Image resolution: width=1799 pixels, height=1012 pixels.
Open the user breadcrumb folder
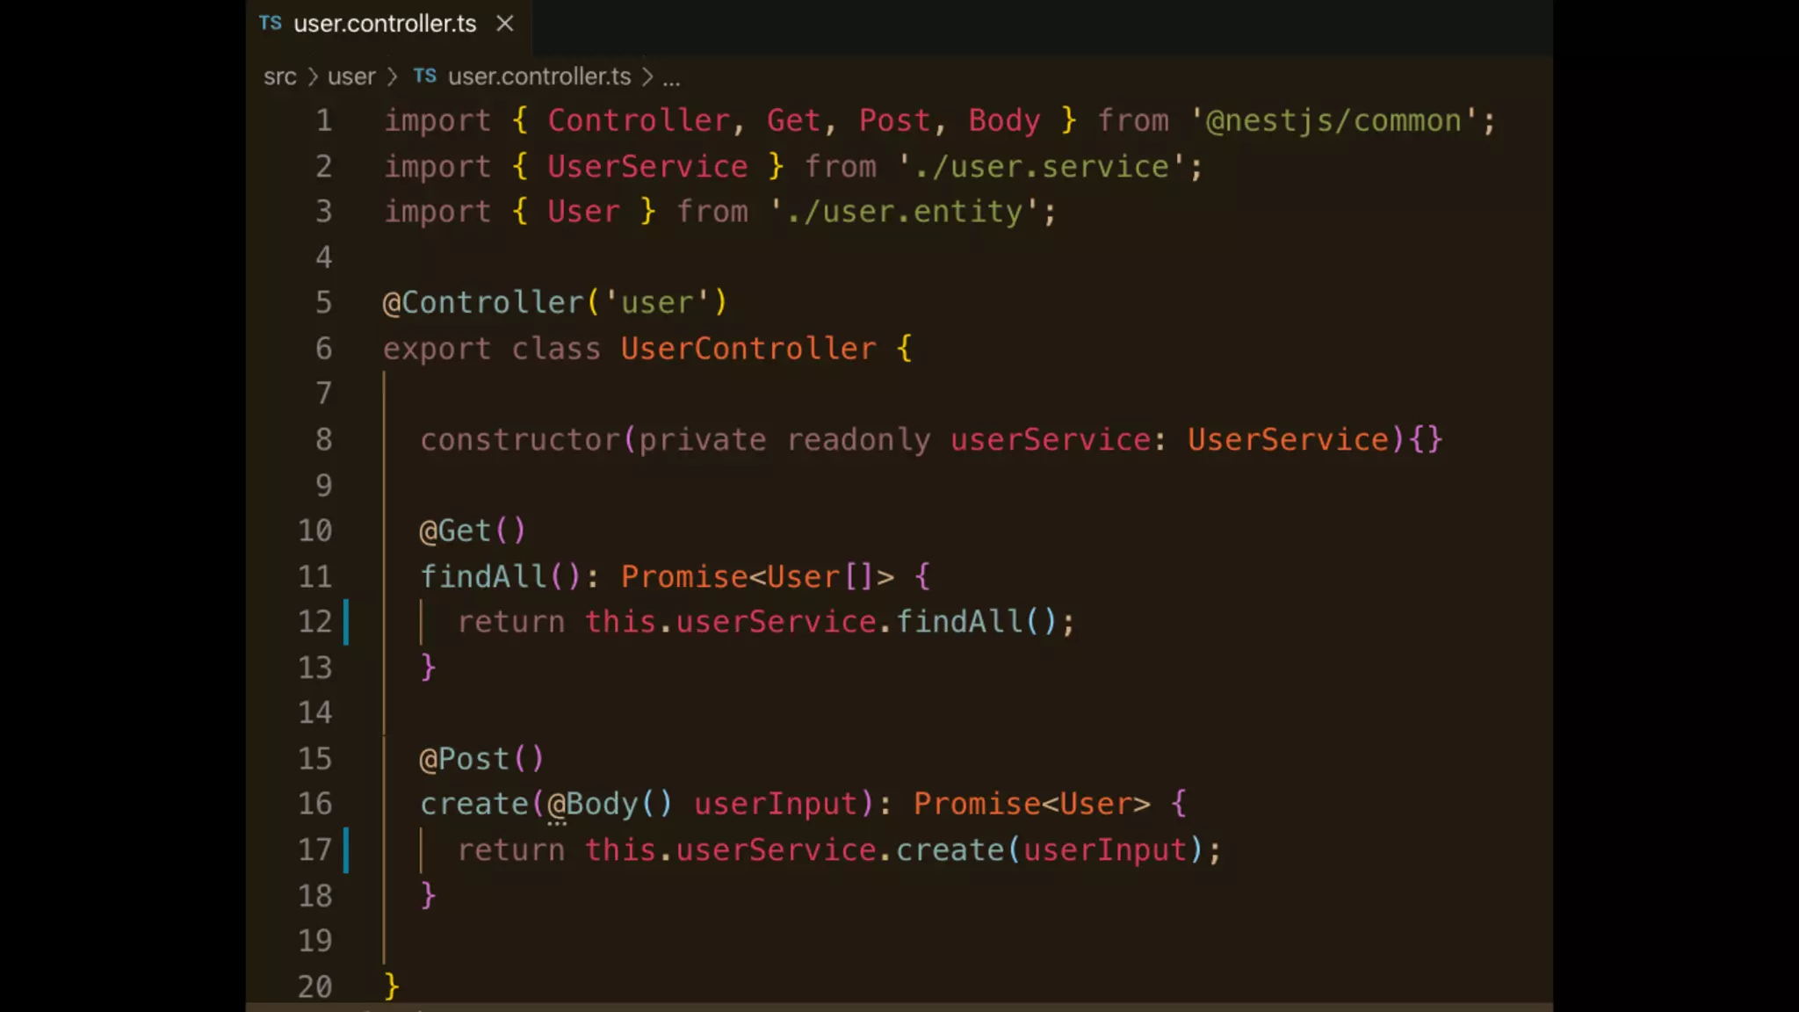tap(351, 77)
